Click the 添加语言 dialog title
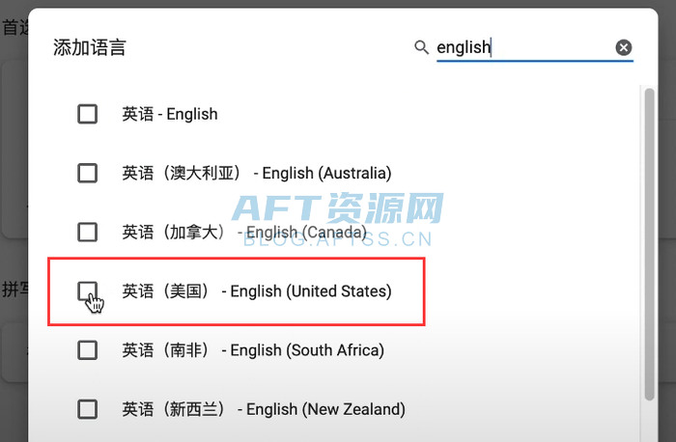676x442 pixels. 90,47
